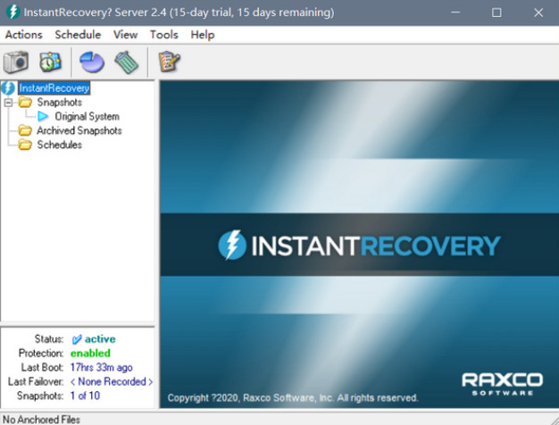Click the InstantRecovery lightning root icon
Image resolution: width=559 pixels, height=425 pixels.
(9, 88)
